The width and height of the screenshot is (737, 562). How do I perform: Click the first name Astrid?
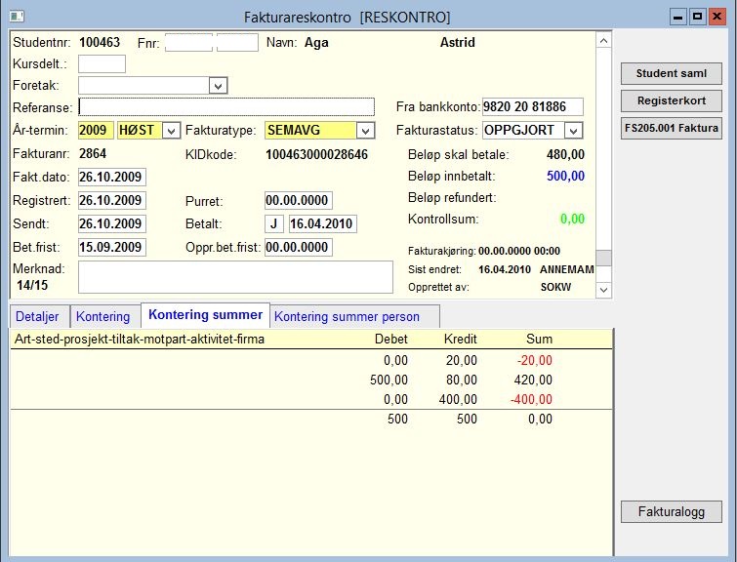click(x=458, y=42)
